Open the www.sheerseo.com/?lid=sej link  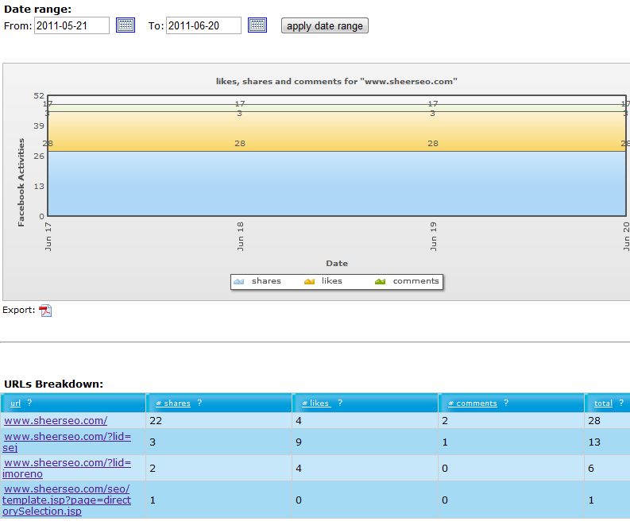coord(67,442)
